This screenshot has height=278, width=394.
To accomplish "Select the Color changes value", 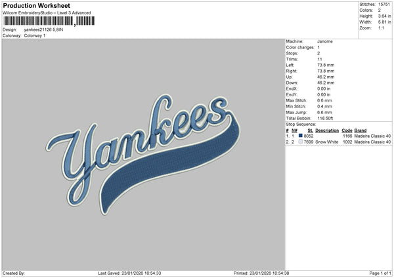I will click(x=318, y=47).
